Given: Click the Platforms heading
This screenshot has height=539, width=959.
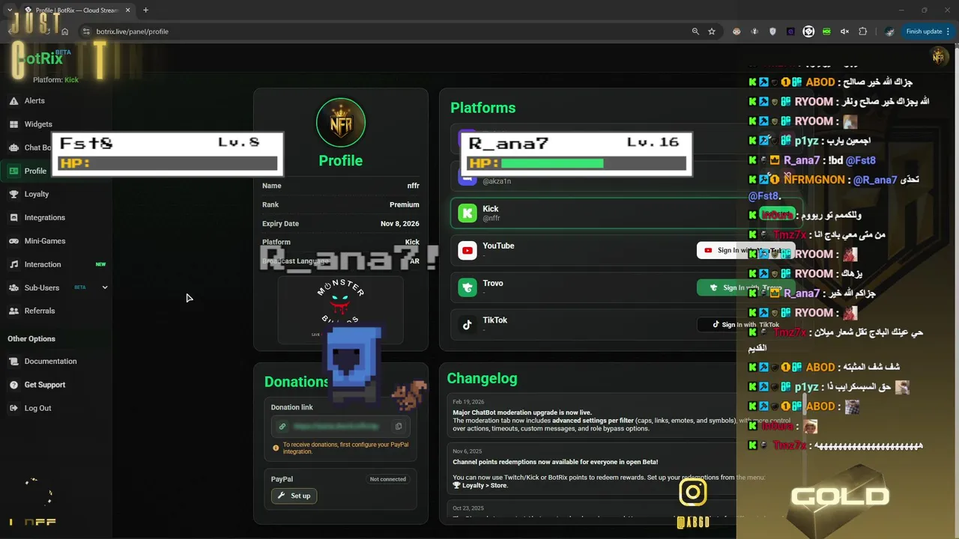Looking at the screenshot, I should coord(482,108).
